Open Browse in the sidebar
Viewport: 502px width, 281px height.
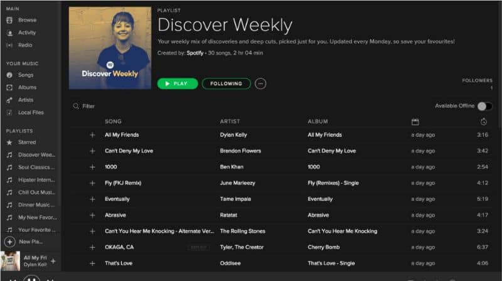point(27,20)
